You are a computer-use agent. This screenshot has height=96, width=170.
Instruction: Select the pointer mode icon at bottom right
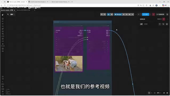click(149, 93)
